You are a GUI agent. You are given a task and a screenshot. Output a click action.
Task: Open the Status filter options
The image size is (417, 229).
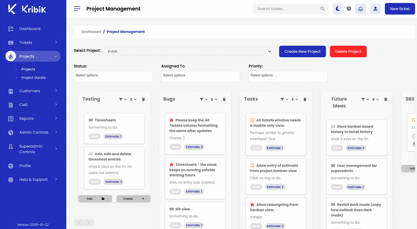pos(113,77)
